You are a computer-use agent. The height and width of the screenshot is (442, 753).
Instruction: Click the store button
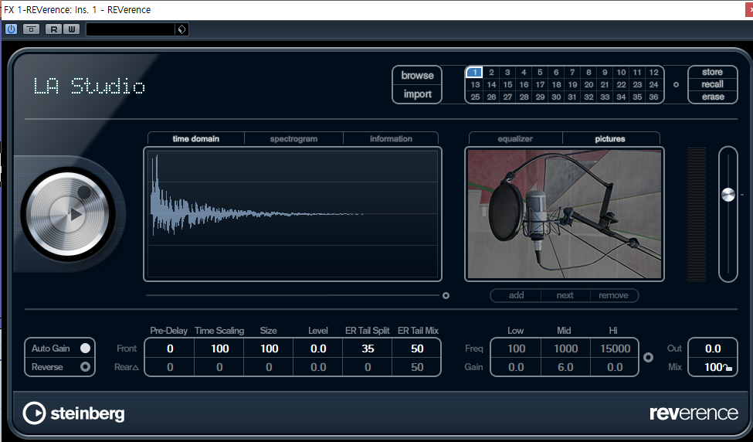click(x=712, y=72)
